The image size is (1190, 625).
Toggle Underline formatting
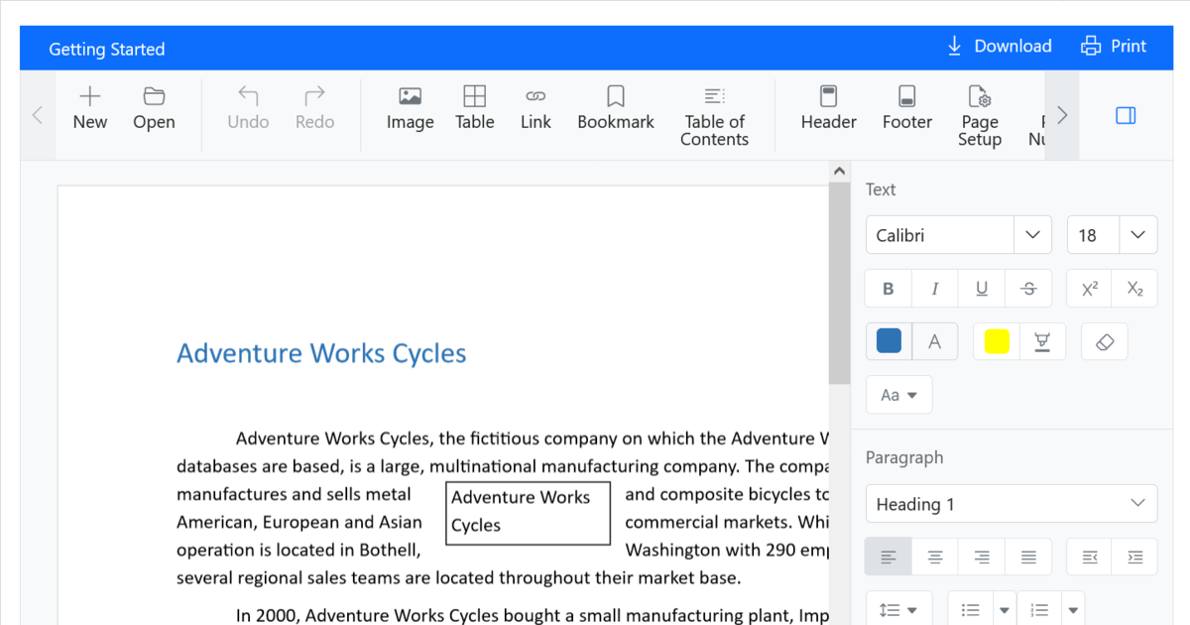pyautogui.click(x=982, y=289)
